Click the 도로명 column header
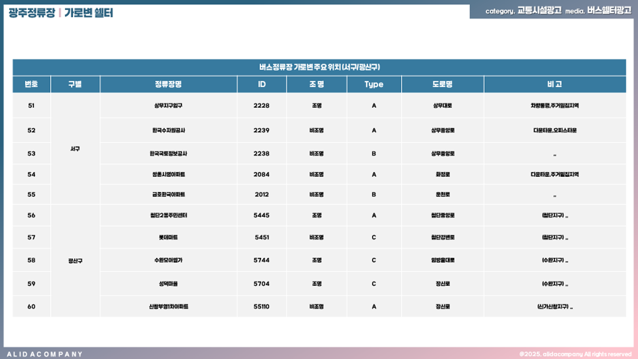 442,84
